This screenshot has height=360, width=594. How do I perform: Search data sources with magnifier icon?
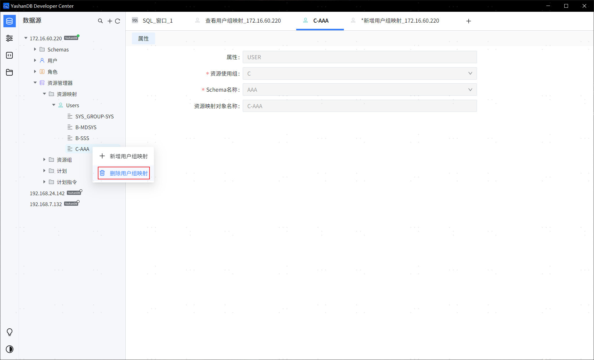(x=100, y=21)
